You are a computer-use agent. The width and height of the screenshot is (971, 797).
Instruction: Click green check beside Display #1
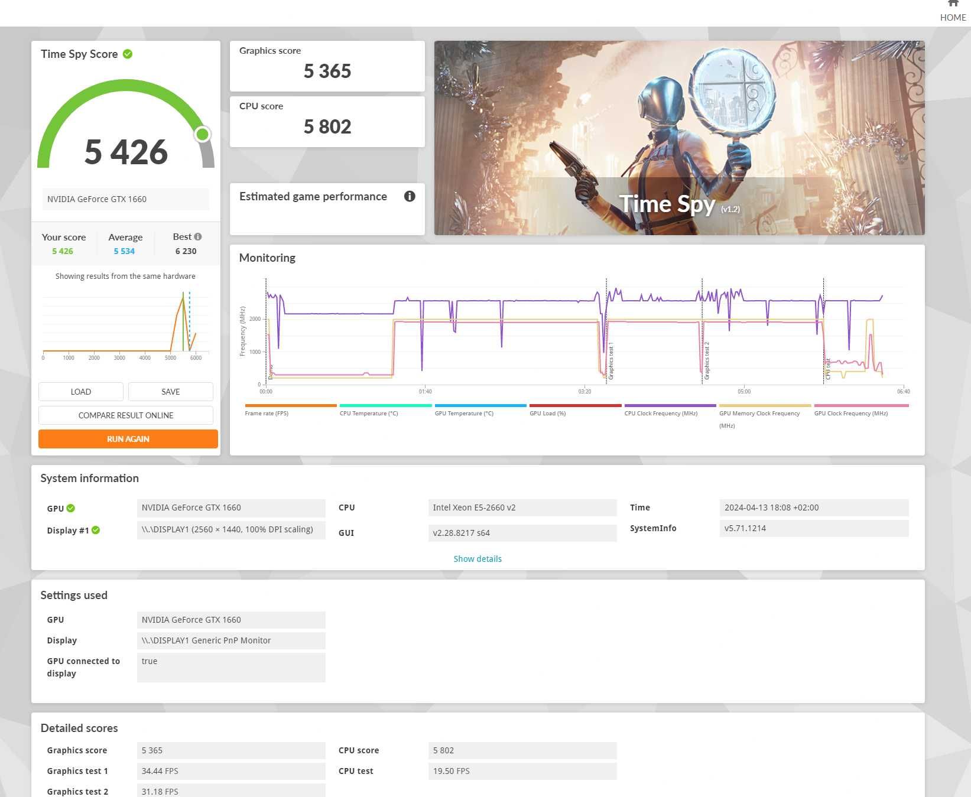tap(96, 530)
